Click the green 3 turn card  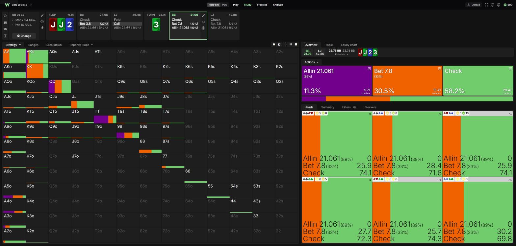click(156, 25)
